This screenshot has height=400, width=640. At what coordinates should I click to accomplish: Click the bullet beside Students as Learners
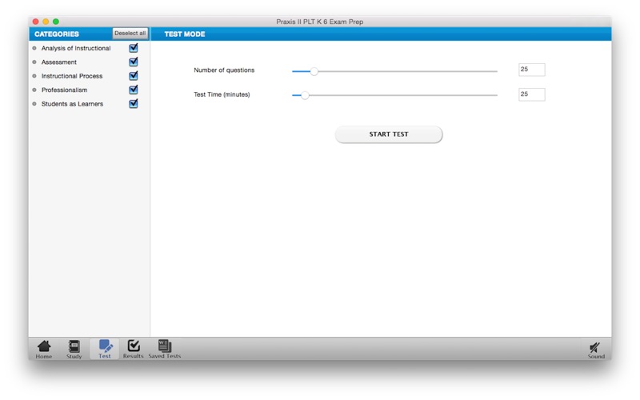pos(34,104)
